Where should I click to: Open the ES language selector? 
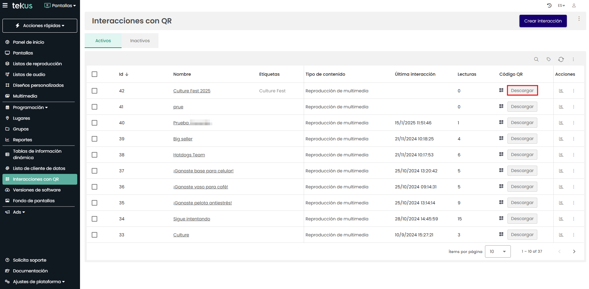(x=561, y=6)
